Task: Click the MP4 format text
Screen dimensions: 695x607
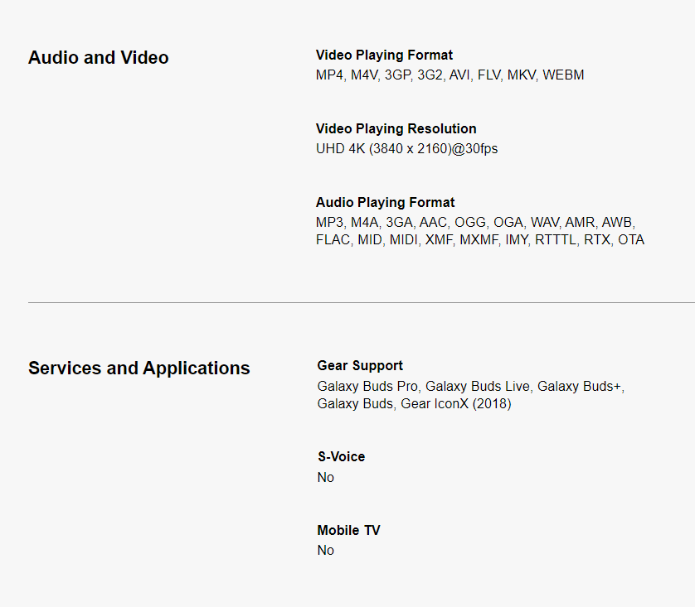Action: [329, 75]
